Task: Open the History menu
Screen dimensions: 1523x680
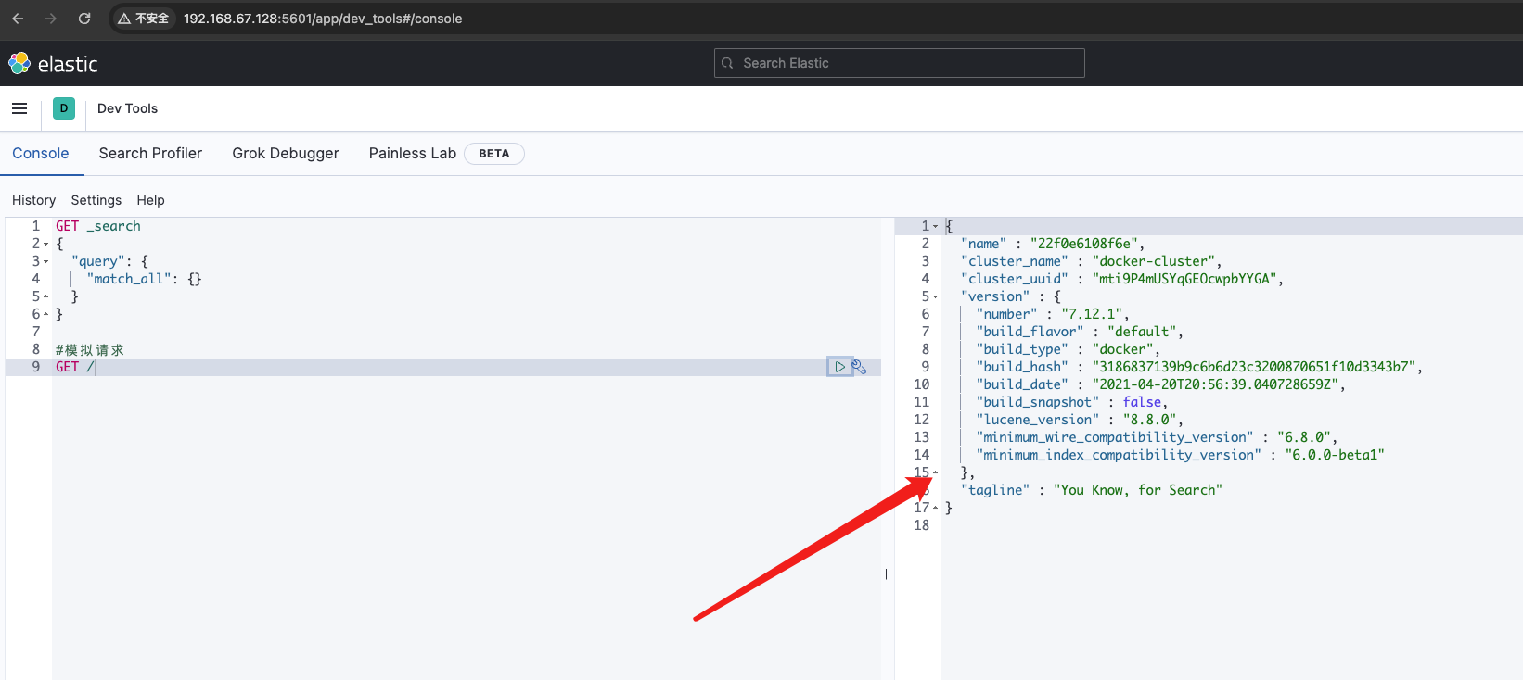Action: pos(34,200)
